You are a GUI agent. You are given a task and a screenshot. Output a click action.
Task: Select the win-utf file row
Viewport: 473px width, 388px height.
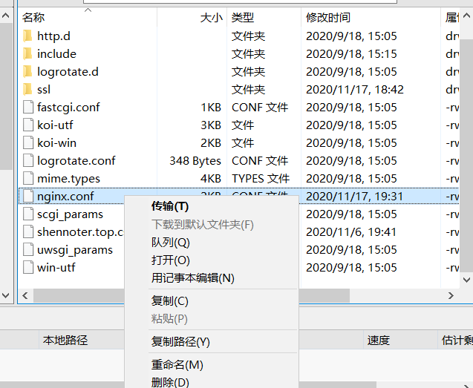[56, 267]
